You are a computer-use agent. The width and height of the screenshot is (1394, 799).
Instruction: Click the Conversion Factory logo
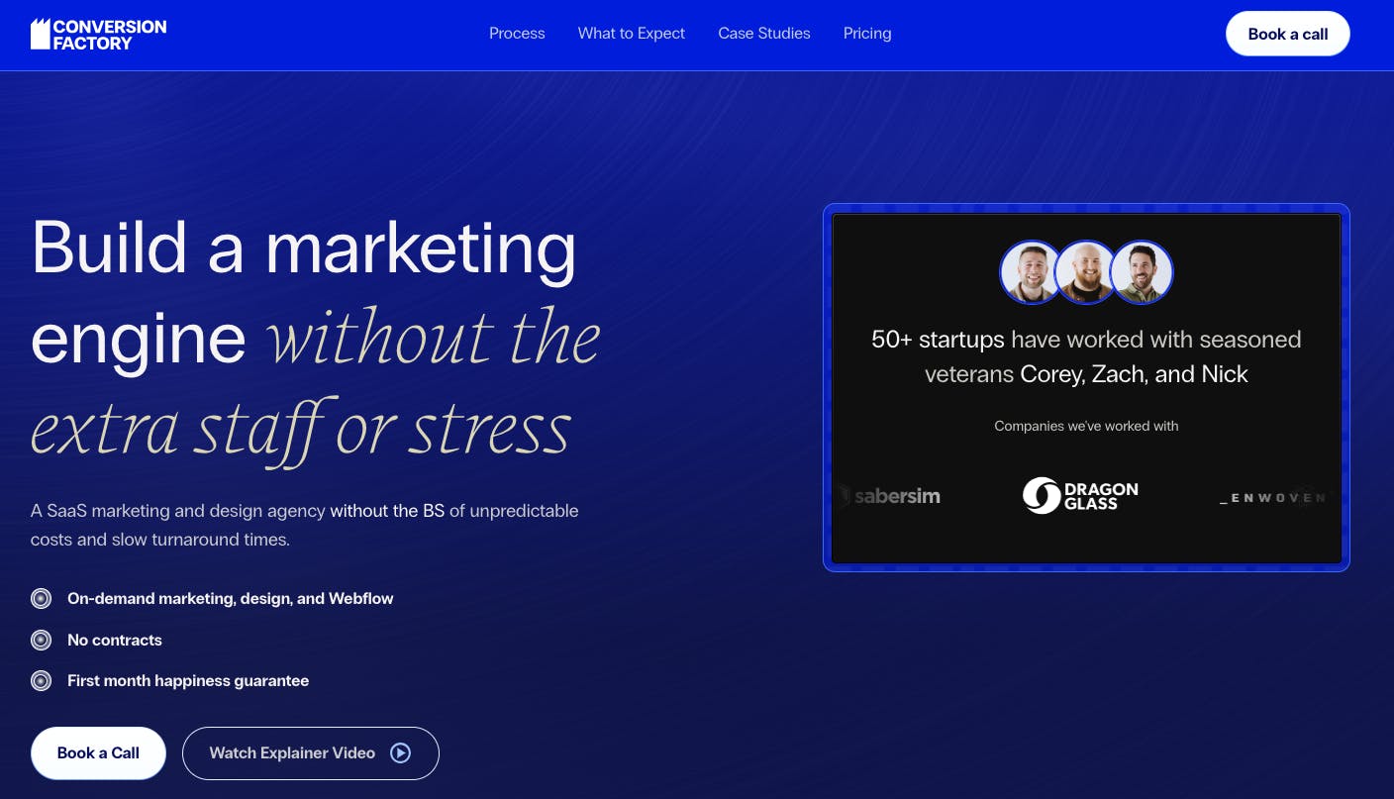(x=98, y=34)
